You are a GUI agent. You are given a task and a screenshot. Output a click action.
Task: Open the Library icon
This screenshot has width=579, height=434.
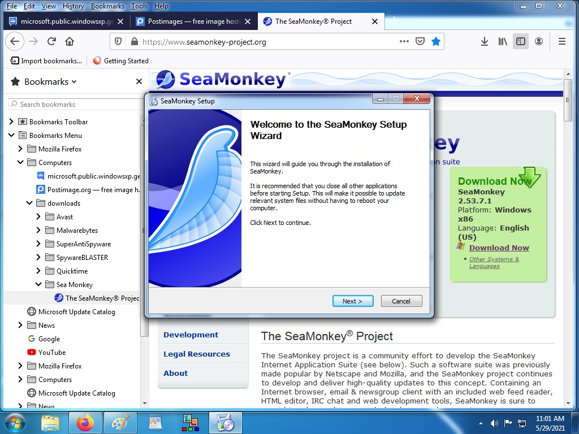(503, 41)
